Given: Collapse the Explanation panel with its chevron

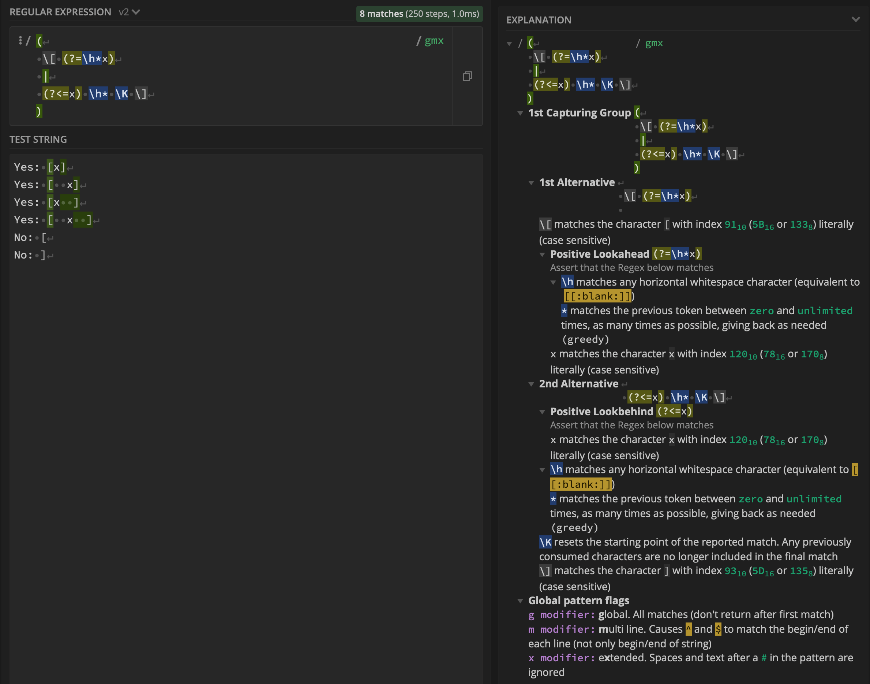Looking at the screenshot, I should click(x=856, y=20).
